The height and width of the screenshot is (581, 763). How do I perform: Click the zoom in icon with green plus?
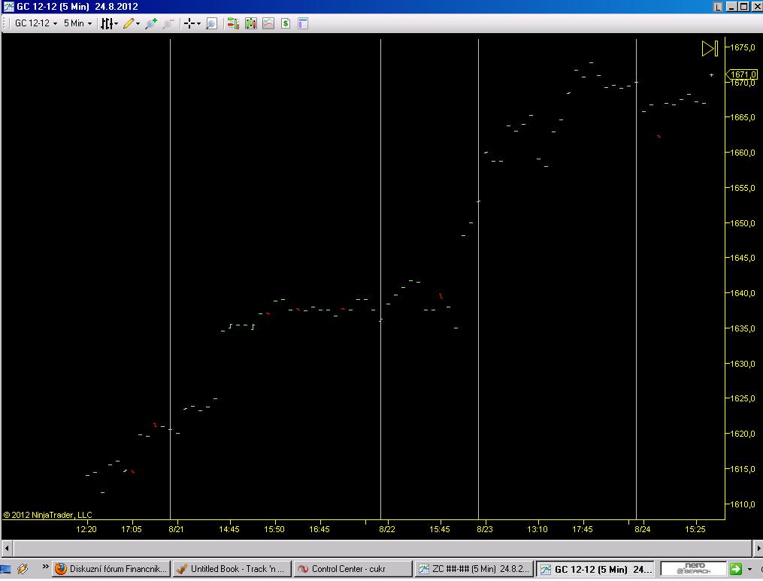[151, 23]
